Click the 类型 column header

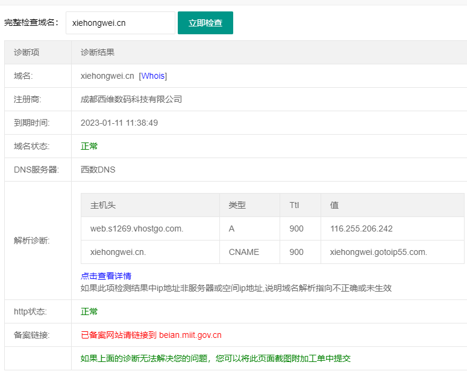pyautogui.click(x=250, y=205)
